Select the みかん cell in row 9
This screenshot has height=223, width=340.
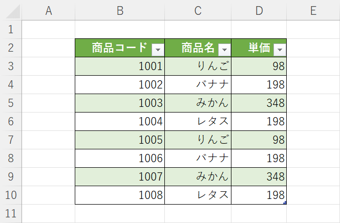coord(198,176)
